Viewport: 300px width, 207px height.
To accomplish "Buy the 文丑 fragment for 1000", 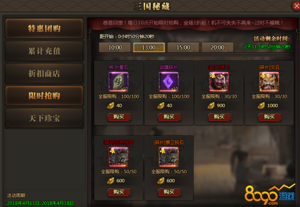I will [270, 117].
